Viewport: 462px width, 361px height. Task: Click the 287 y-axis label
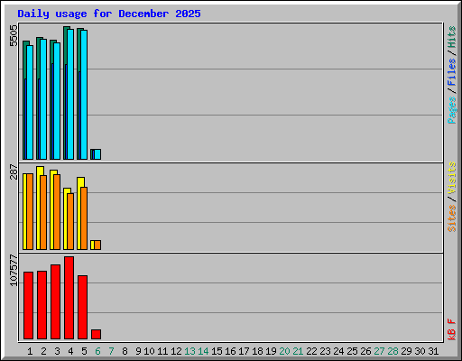[x=14, y=171]
